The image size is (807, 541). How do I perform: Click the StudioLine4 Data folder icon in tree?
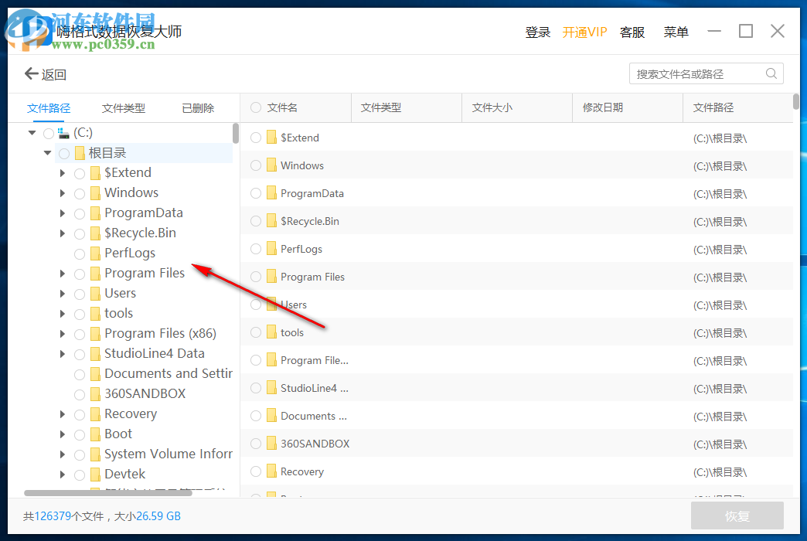[95, 354]
